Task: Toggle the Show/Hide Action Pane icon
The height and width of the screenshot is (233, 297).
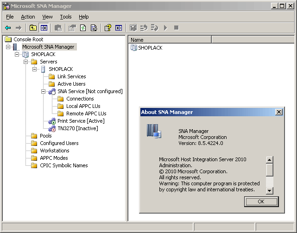Action: [119, 28]
